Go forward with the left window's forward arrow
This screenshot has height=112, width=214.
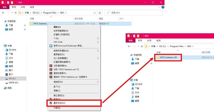tap(8, 13)
